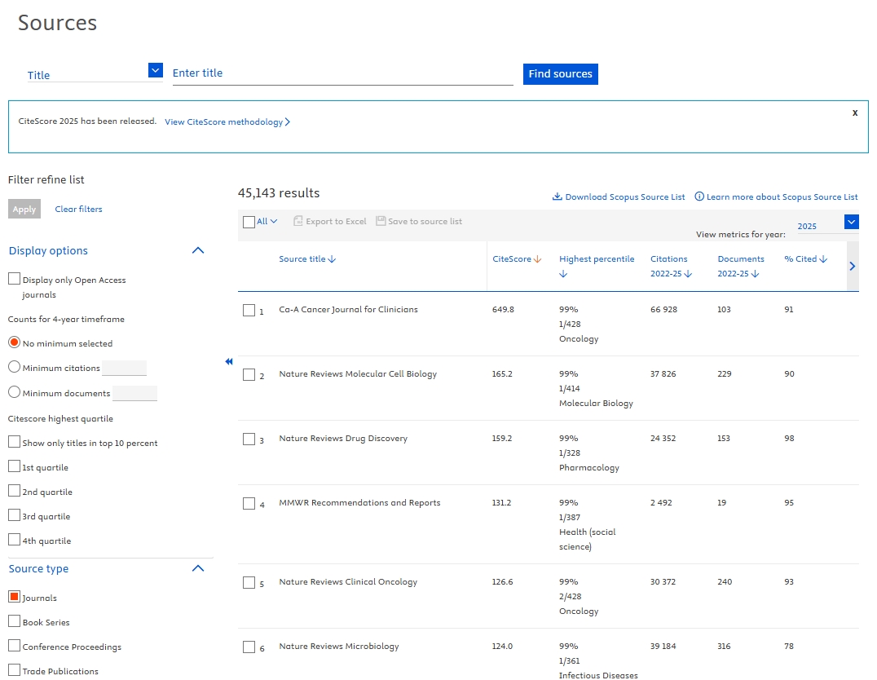Open Ca-A Cancer Journal for Clinicians
The height and width of the screenshot is (680, 877).
(348, 310)
